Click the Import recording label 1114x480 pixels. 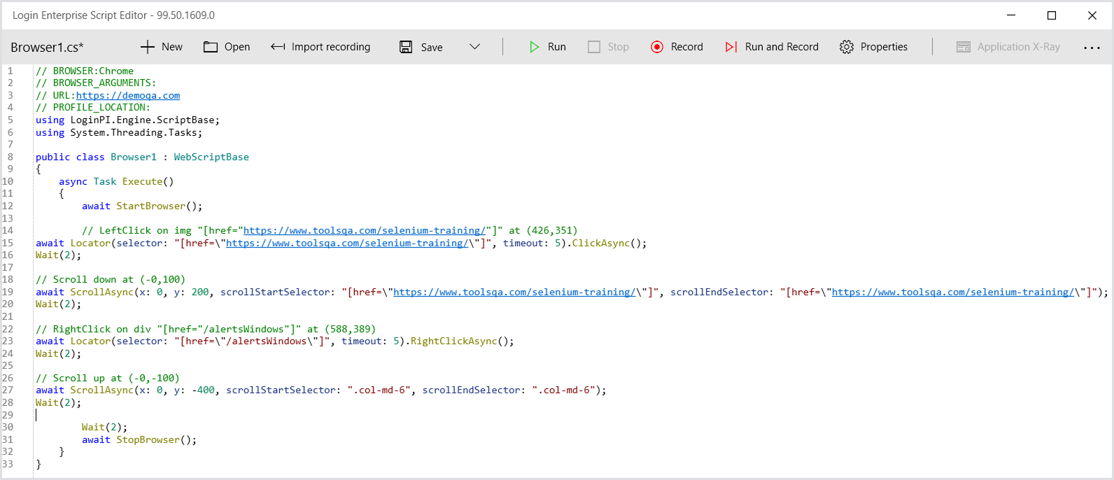pyautogui.click(x=331, y=47)
